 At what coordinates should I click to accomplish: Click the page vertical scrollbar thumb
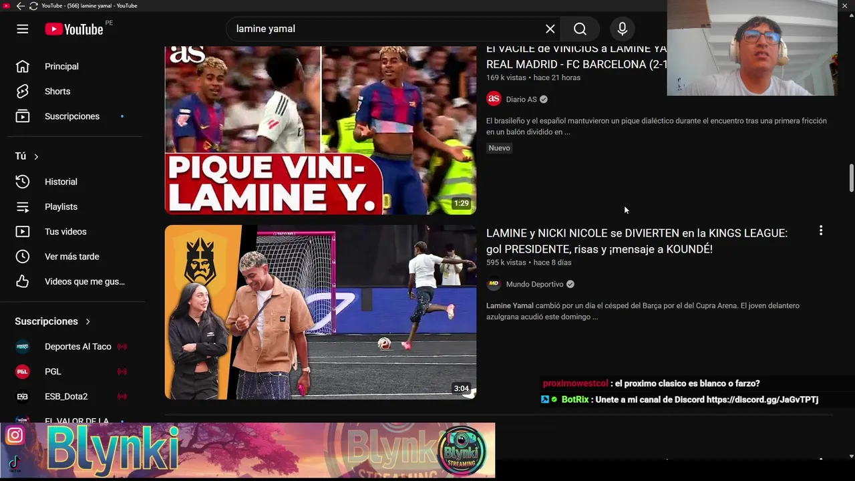(851, 177)
